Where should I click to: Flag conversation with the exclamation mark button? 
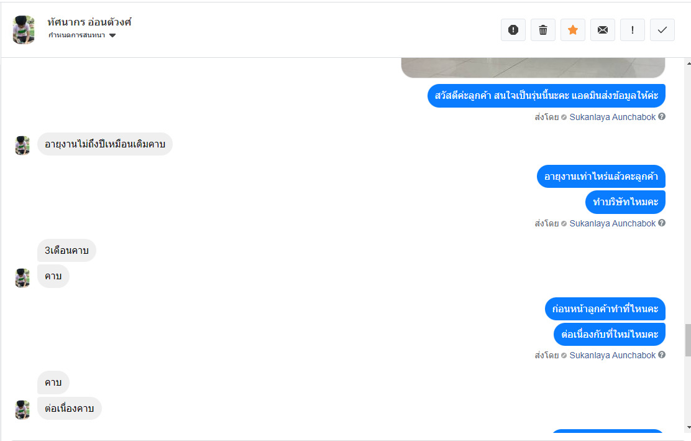point(633,30)
